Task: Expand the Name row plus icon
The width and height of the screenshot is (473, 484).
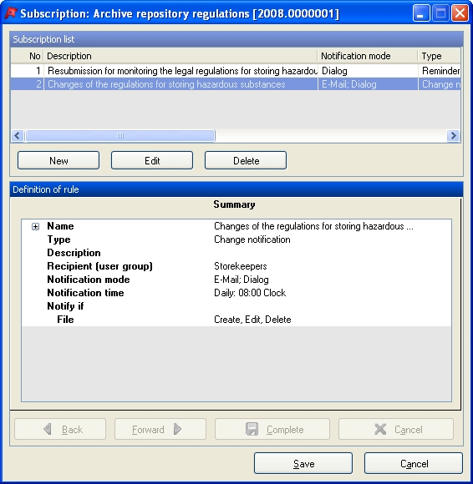Action: coord(36,227)
